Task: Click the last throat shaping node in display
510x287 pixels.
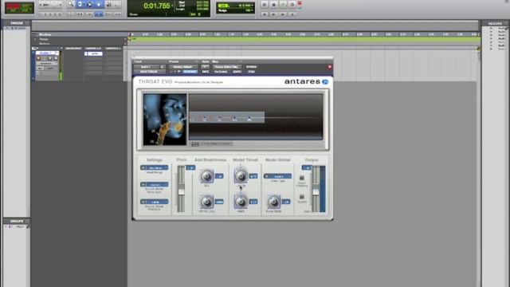Action: click(249, 118)
